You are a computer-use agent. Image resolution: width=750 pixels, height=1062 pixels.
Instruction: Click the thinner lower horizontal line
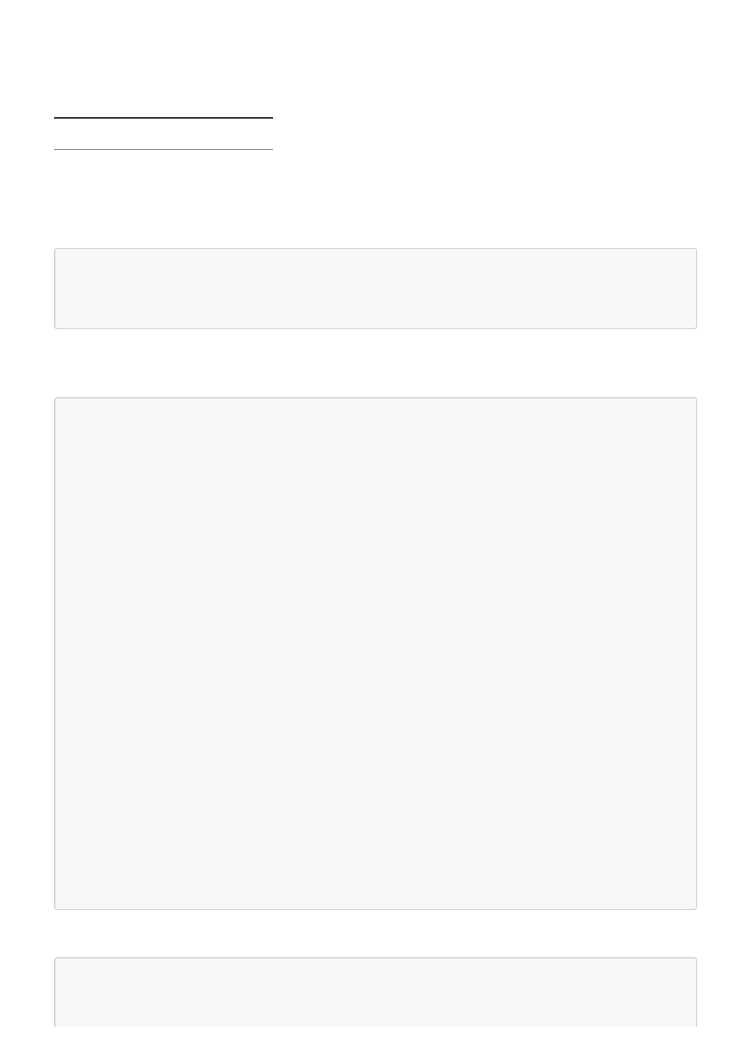click(x=163, y=149)
